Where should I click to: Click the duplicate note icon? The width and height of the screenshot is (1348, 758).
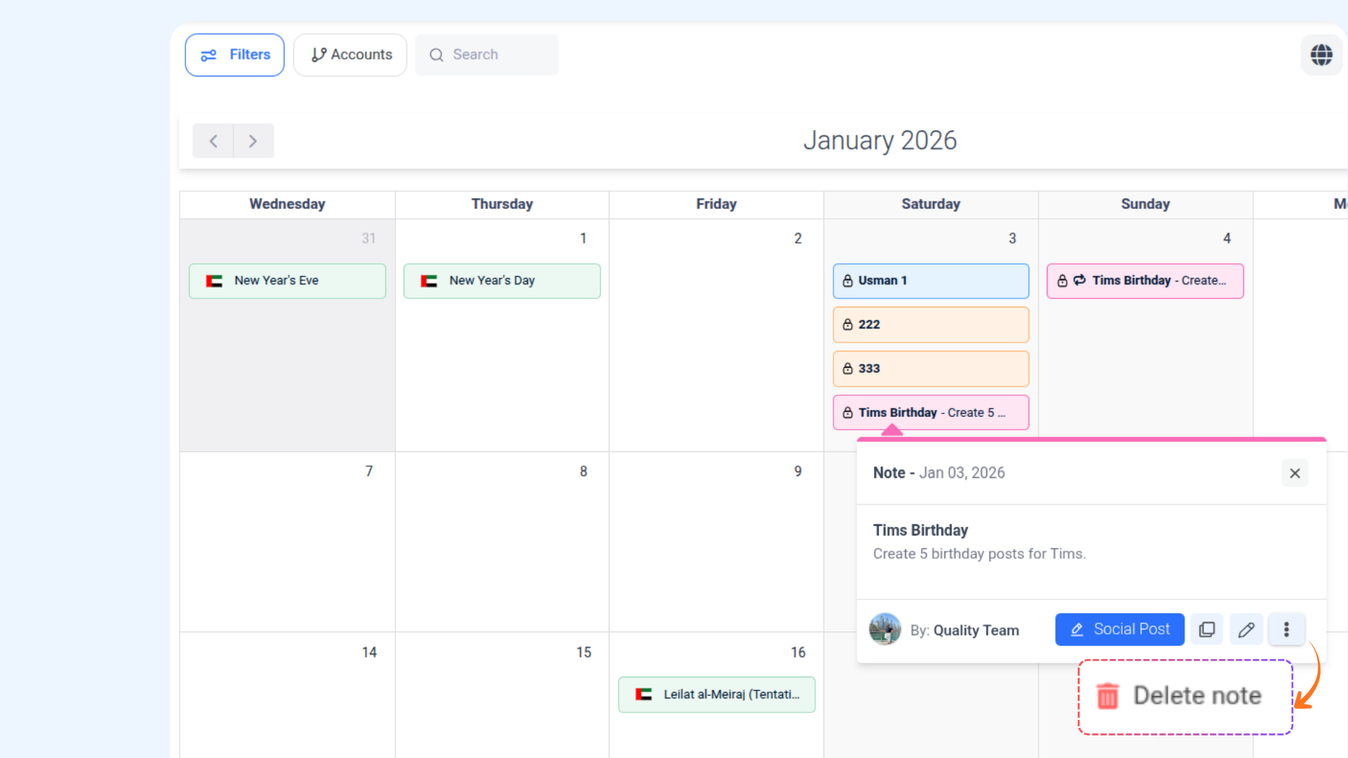coord(1206,630)
